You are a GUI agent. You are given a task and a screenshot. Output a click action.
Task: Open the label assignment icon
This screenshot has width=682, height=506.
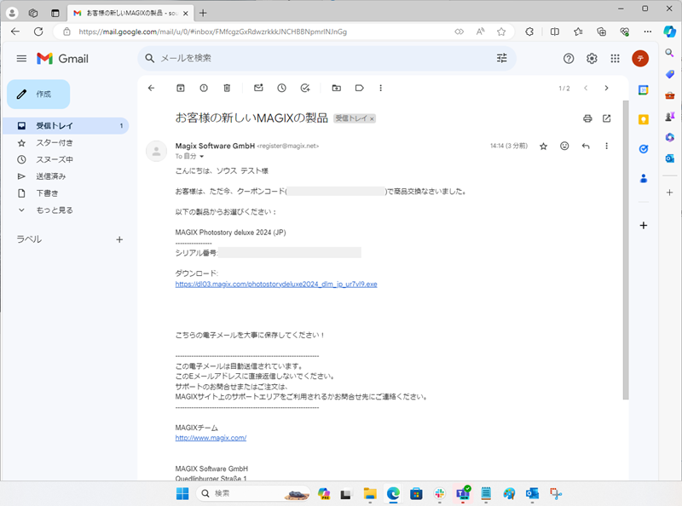[359, 88]
